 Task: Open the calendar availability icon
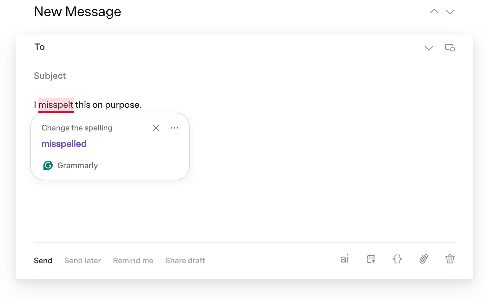pos(371,259)
